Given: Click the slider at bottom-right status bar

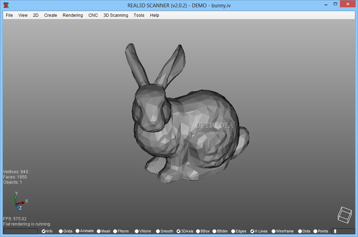Looking at the screenshot, I should (343, 231).
